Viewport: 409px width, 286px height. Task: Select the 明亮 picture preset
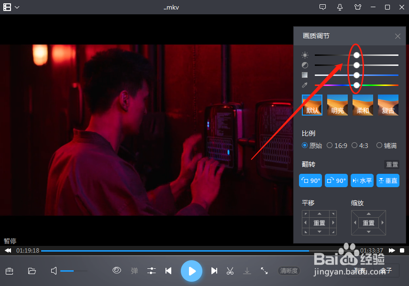[x=337, y=105]
